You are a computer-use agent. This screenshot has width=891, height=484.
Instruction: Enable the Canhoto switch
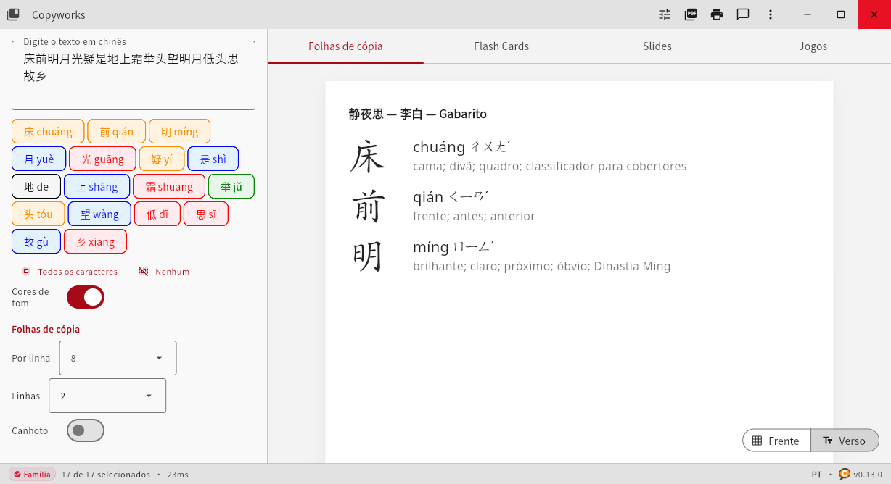pos(86,430)
